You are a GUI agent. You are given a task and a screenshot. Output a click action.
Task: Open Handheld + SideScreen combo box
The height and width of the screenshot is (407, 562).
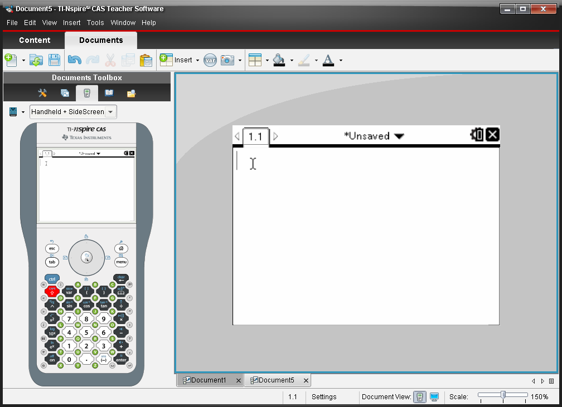coord(73,112)
